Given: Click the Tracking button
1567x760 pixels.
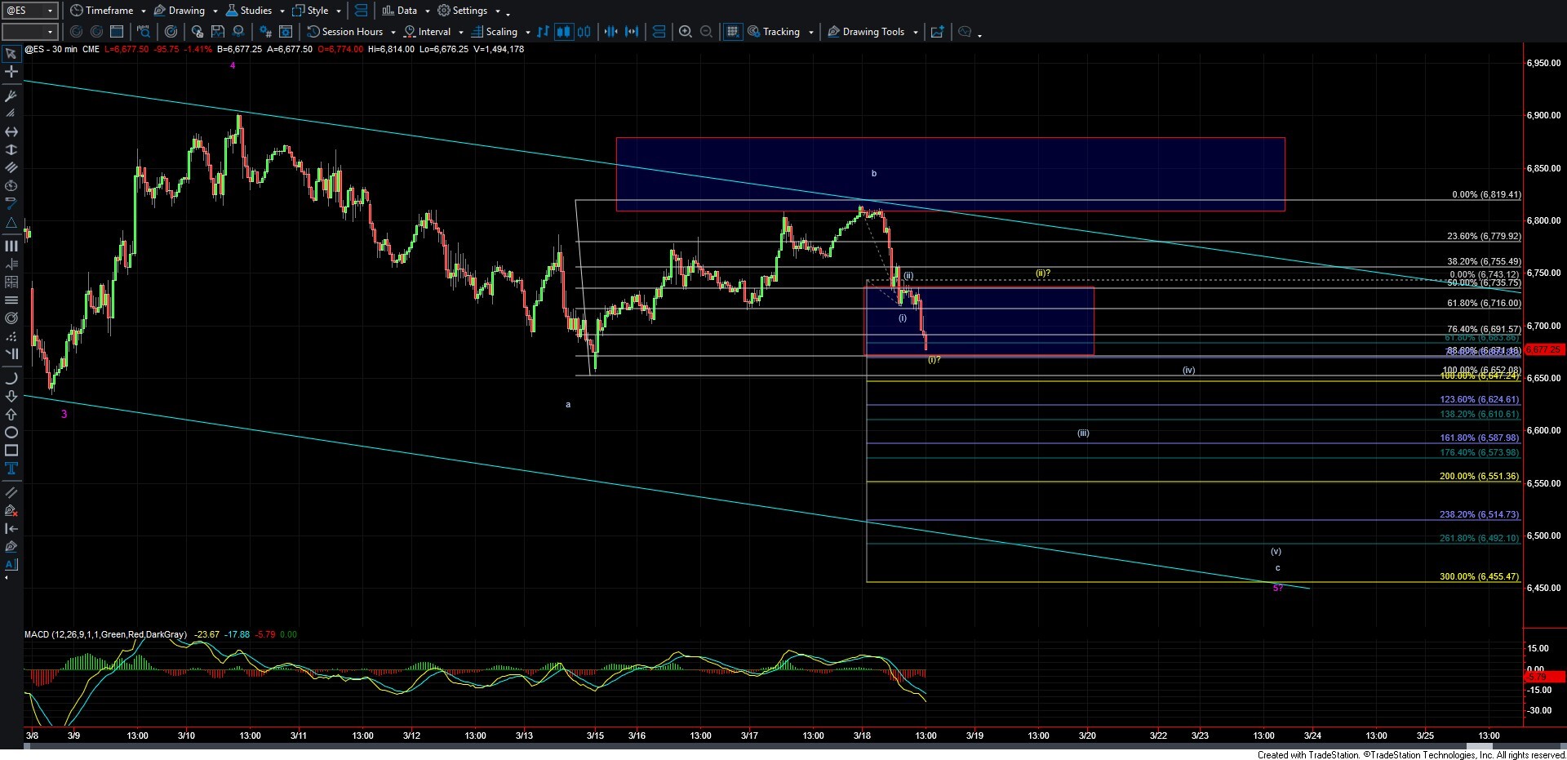Looking at the screenshot, I should point(780,32).
